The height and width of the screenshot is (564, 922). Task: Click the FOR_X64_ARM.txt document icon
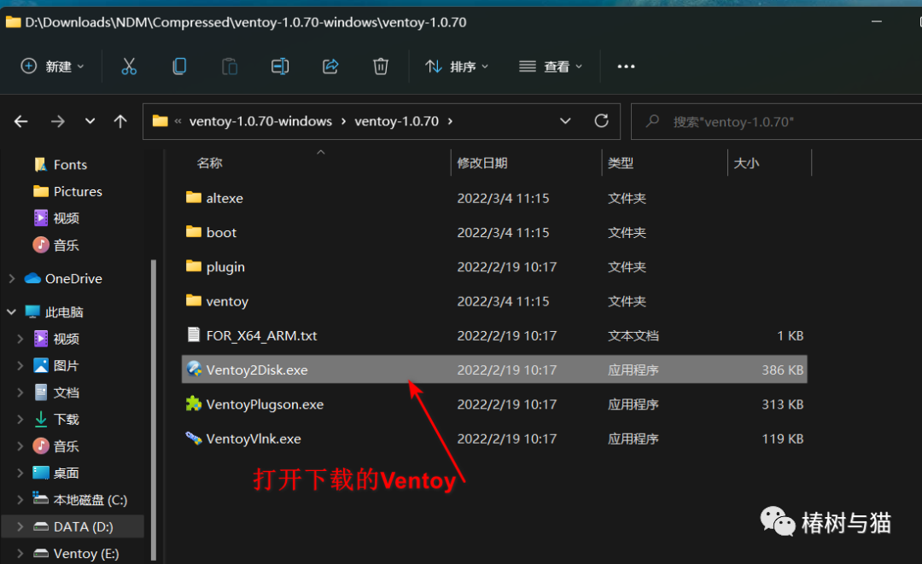point(194,334)
